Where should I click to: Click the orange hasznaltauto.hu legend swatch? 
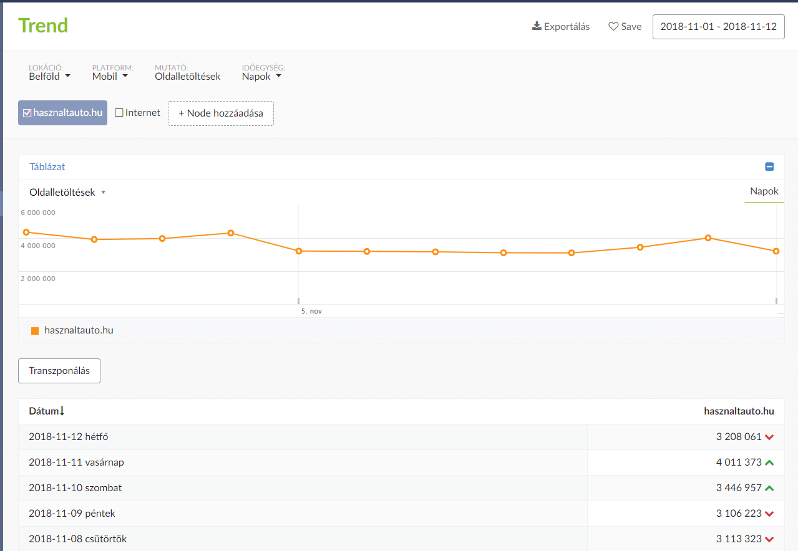pyautogui.click(x=35, y=330)
